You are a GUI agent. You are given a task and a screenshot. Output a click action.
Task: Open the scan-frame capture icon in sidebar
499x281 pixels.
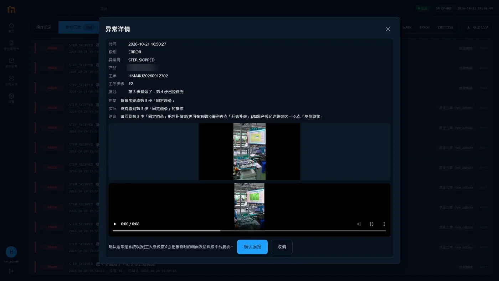click(x=11, y=81)
